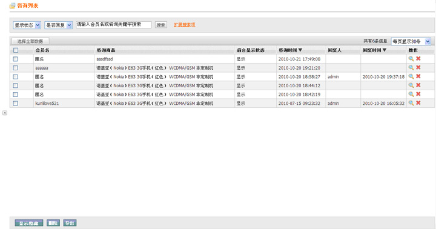
Task: Delete the kunlilove521 inquiry with the red X
Action: tap(418, 103)
